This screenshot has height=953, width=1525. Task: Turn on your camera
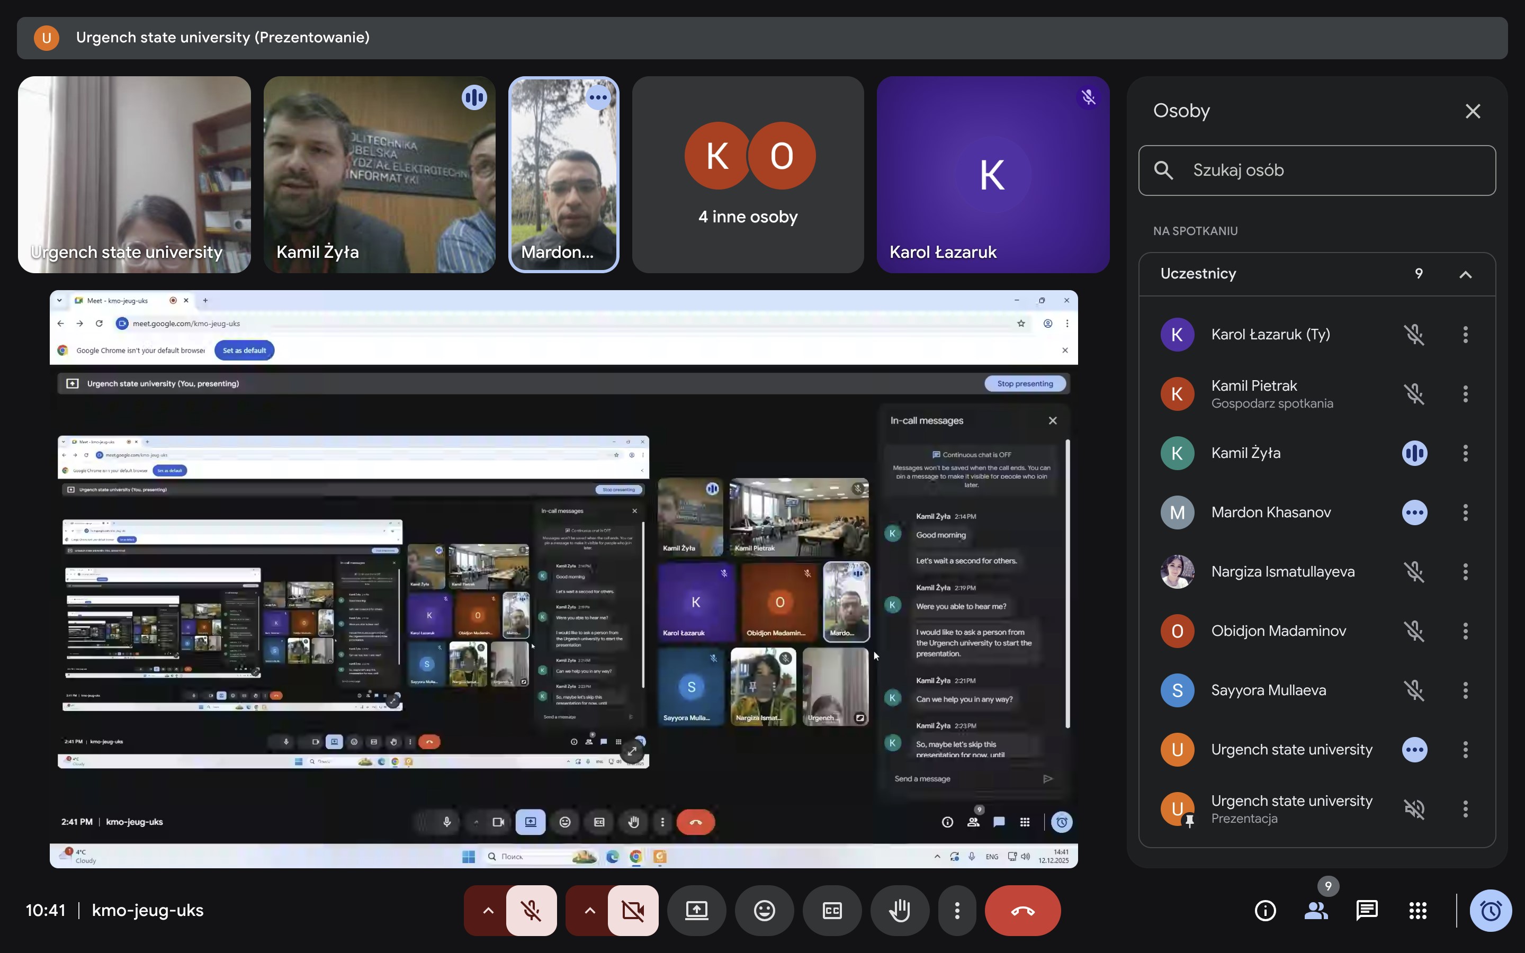tap(633, 910)
